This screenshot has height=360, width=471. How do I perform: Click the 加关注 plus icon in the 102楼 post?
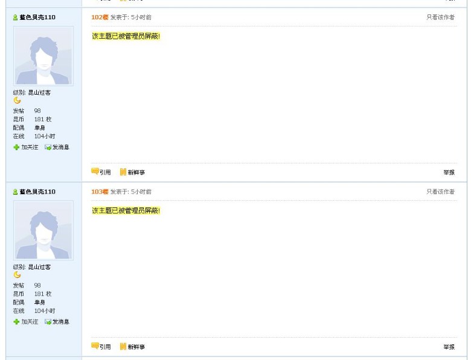(x=16, y=147)
